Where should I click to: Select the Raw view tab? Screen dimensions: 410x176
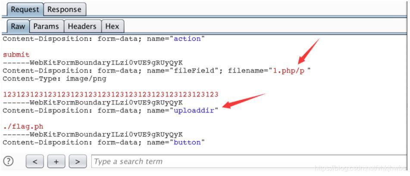pyautogui.click(x=18, y=26)
